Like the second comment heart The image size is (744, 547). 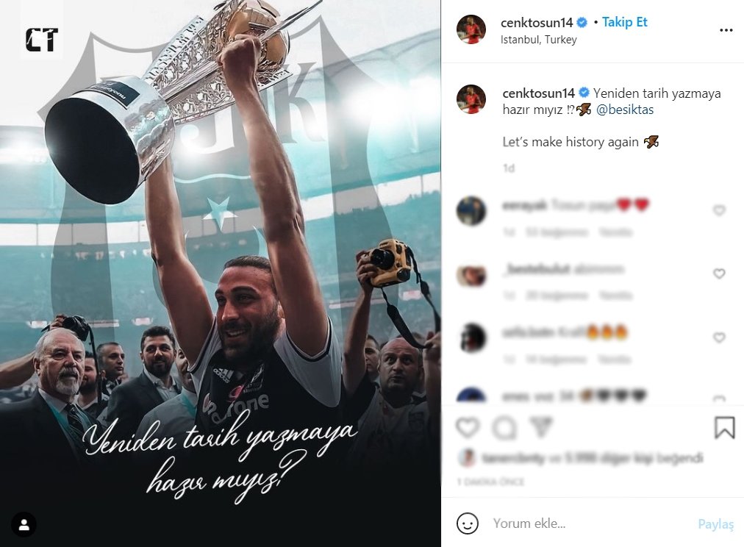tap(719, 273)
